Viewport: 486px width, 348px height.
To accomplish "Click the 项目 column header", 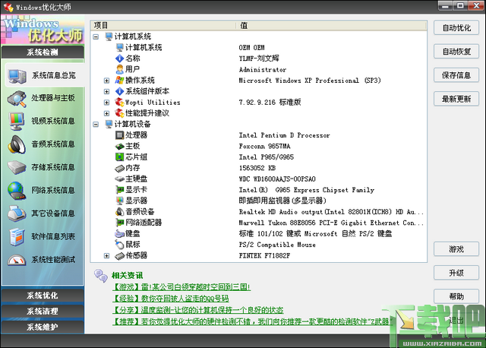I will [x=163, y=25].
